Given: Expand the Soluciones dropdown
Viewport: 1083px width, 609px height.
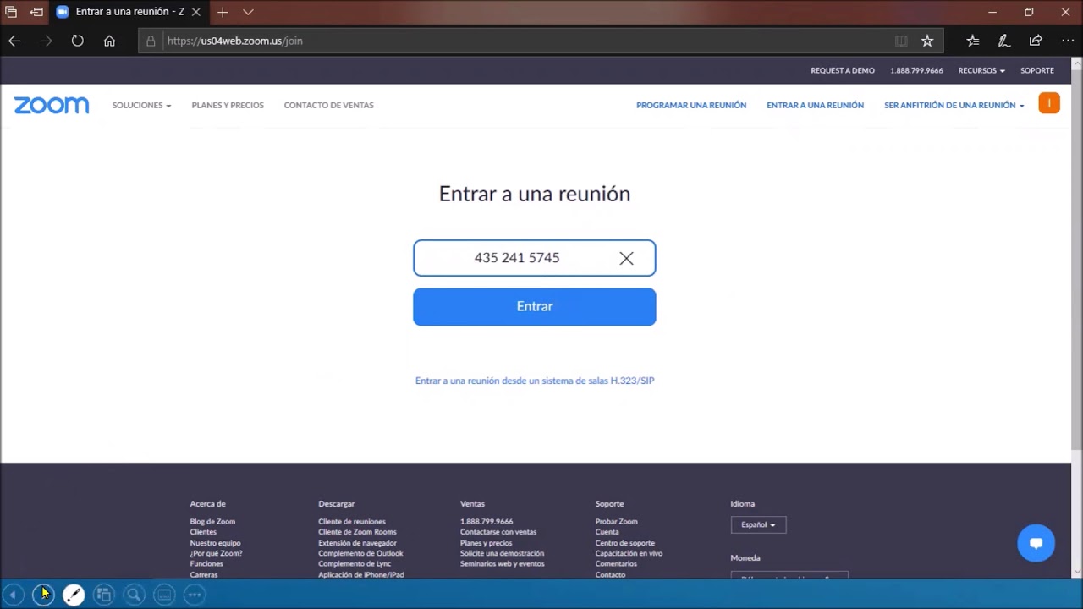Looking at the screenshot, I should [x=141, y=105].
